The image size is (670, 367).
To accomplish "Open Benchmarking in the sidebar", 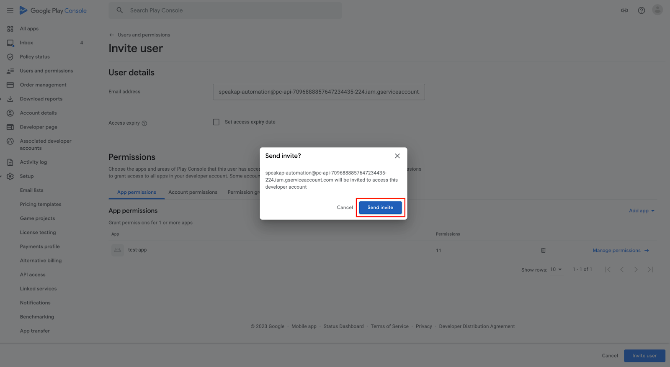I will coord(37,317).
